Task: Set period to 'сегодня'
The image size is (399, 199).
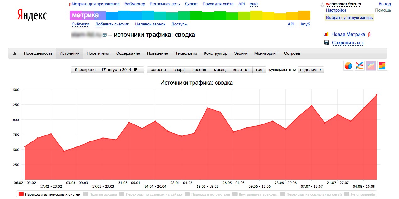Action: coord(158,70)
